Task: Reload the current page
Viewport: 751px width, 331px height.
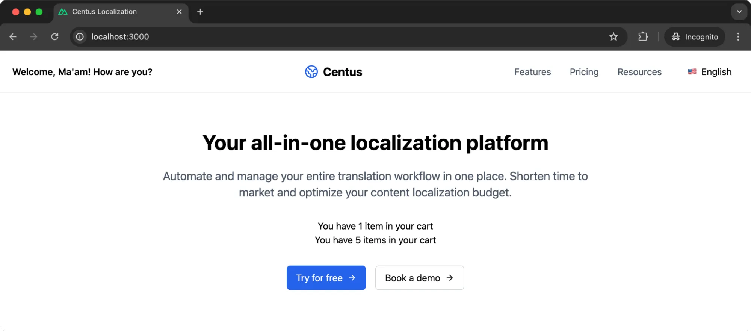Action: click(x=55, y=37)
